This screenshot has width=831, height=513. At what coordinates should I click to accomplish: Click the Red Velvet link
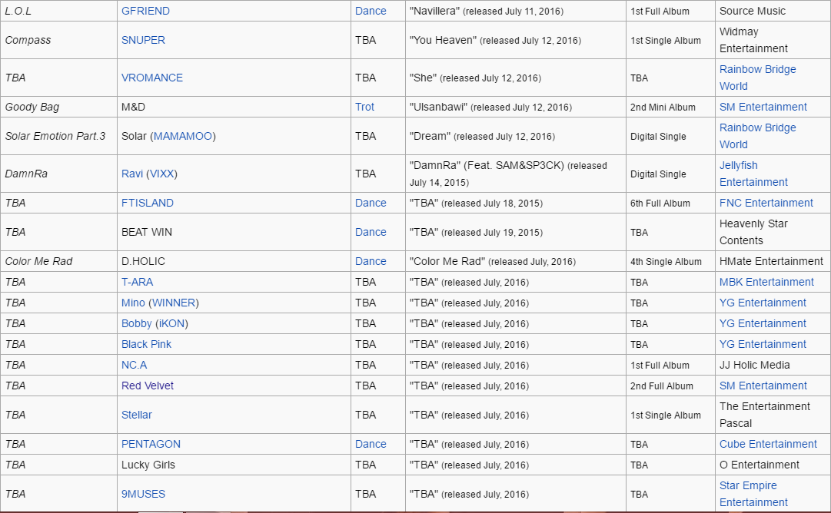click(x=148, y=386)
